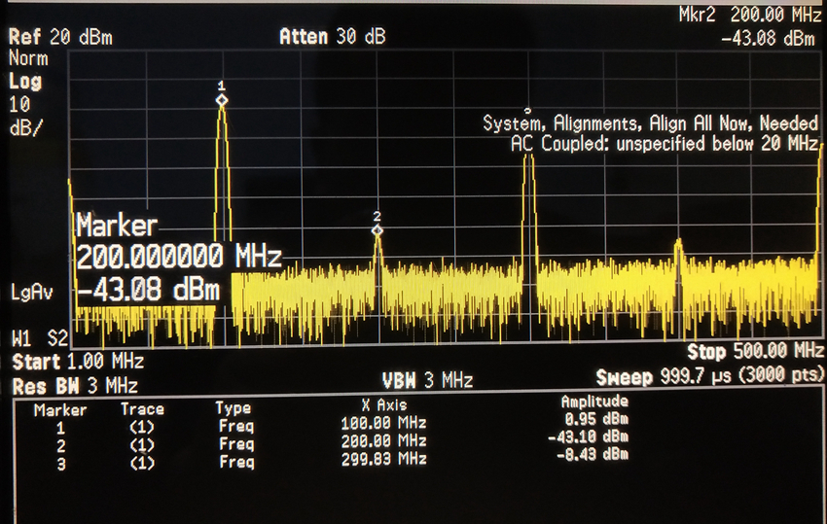Click the Res BW 3 MHz setting

pyautogui.click(x=76, y=385)
